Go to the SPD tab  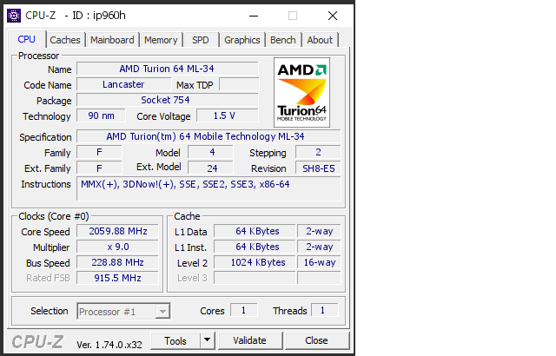coord(201,40)
